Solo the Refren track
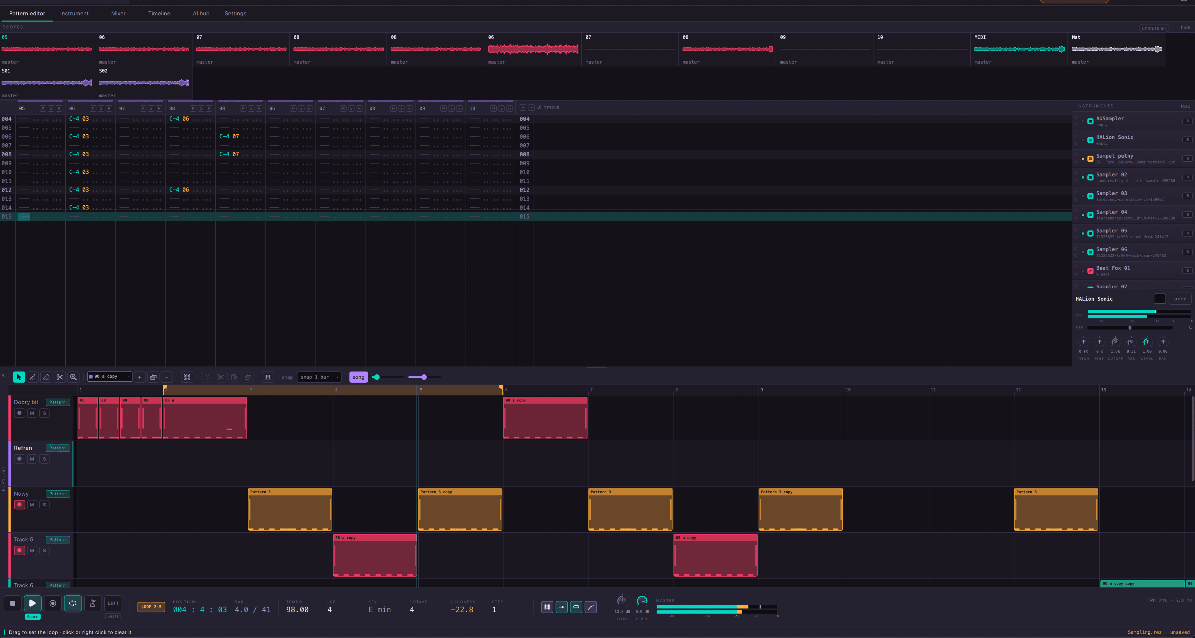The height and width of the screenshot is (638, 1195). click(x=45, y=459)
